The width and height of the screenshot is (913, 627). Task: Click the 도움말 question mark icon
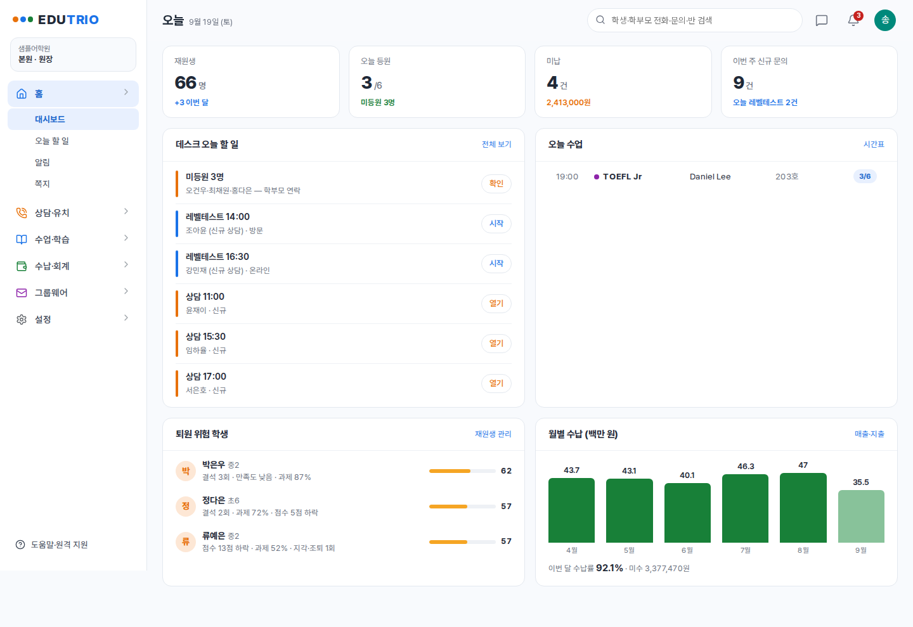click(x=20, y=545)
